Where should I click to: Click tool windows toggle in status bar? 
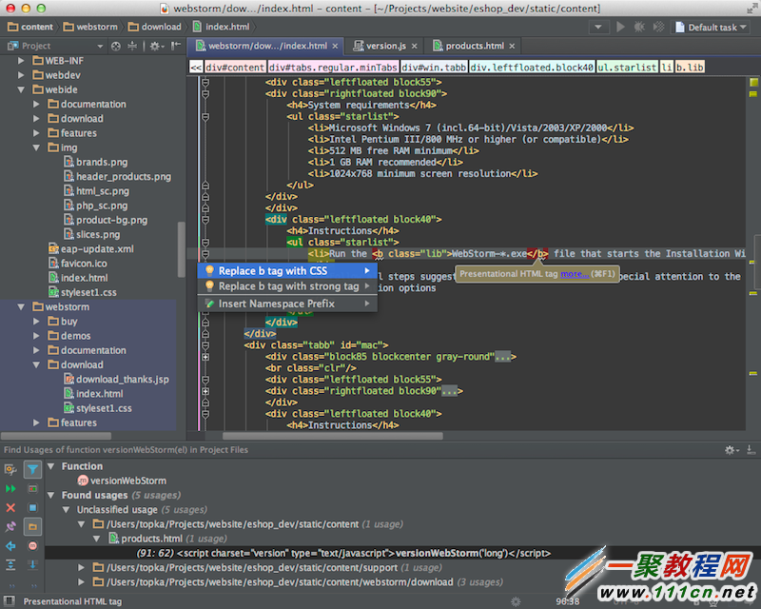10,601
